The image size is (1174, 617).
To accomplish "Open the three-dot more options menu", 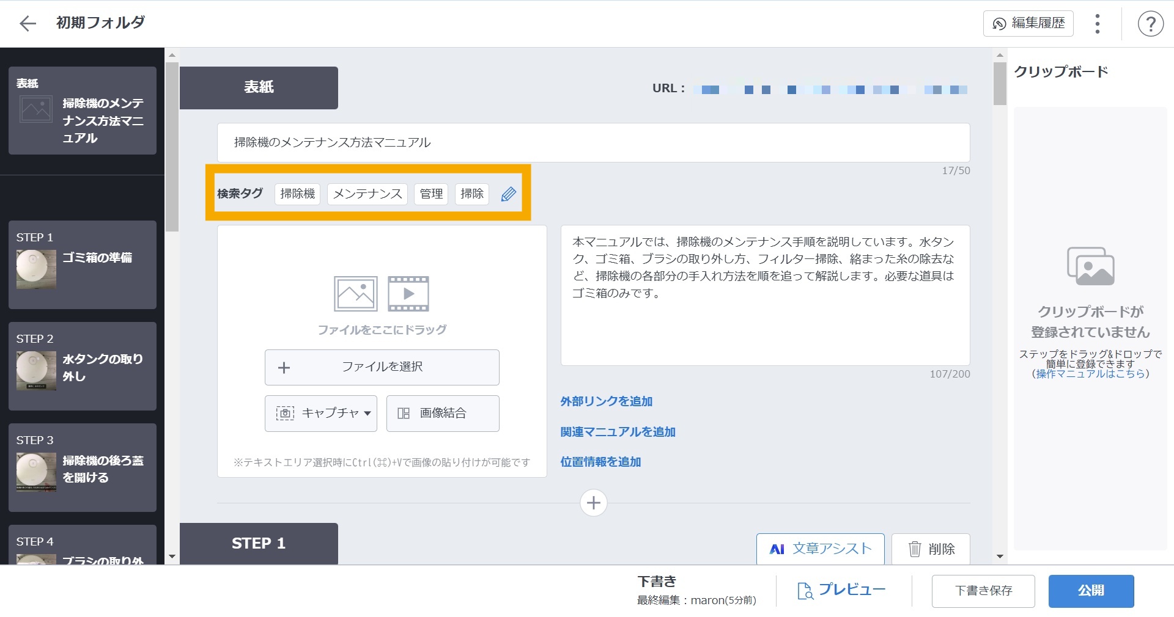I will pyautogui.click(x=1098, y=24).
